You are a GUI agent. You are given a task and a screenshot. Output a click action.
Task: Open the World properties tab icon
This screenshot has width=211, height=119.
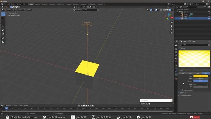pos(176,61)
